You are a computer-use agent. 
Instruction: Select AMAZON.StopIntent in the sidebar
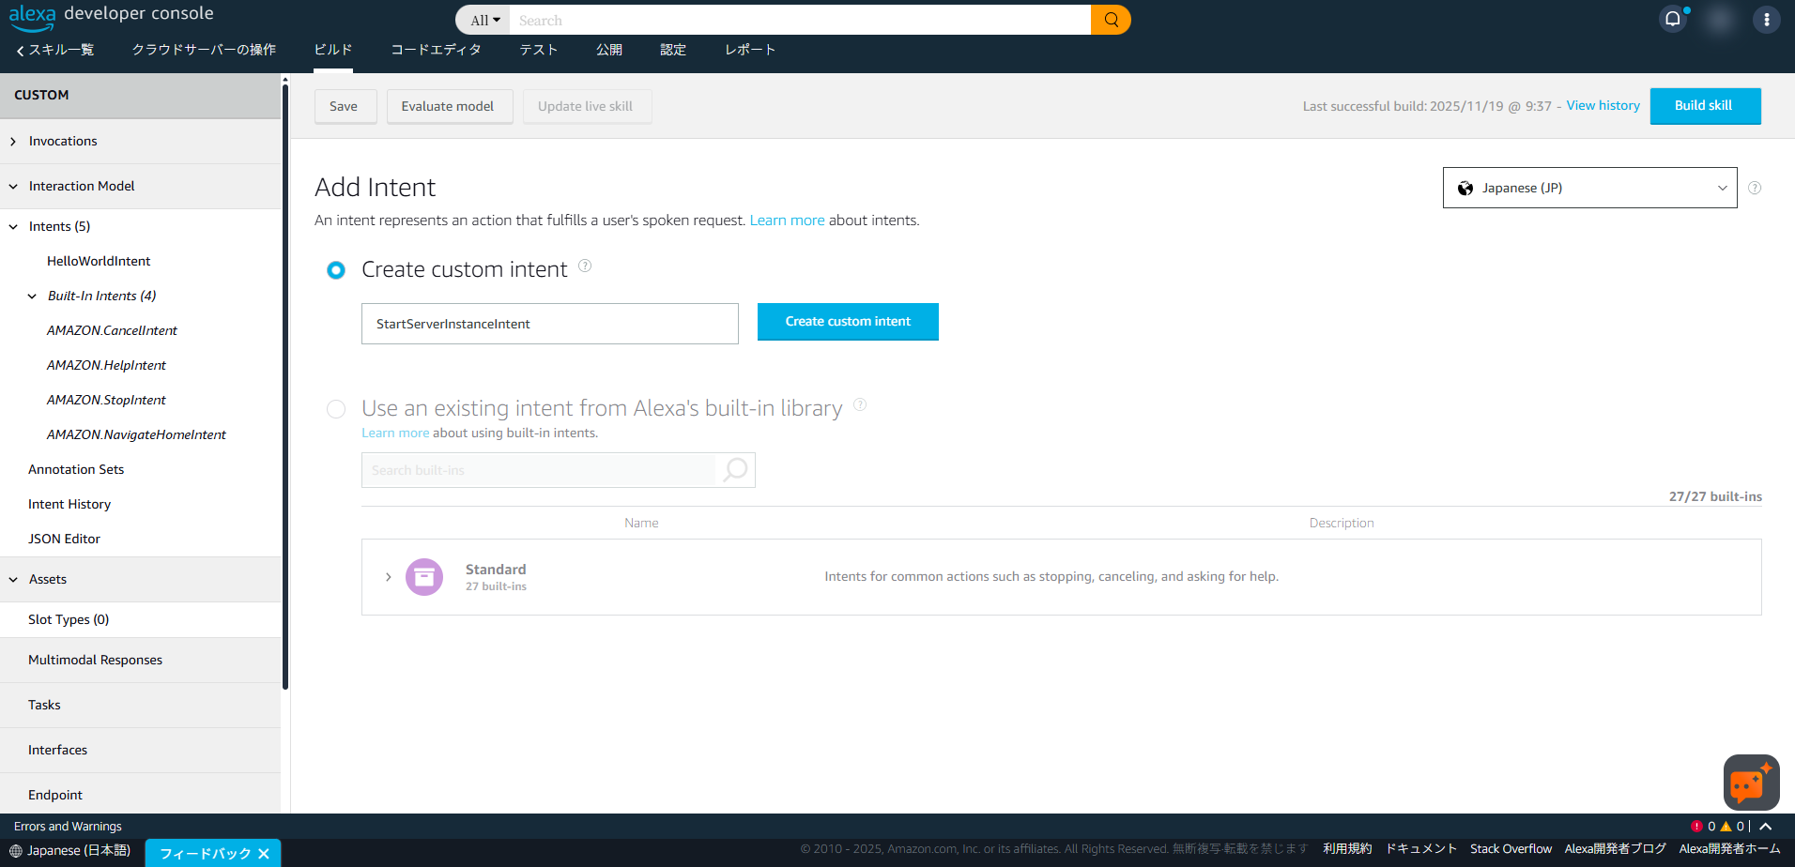106,400
